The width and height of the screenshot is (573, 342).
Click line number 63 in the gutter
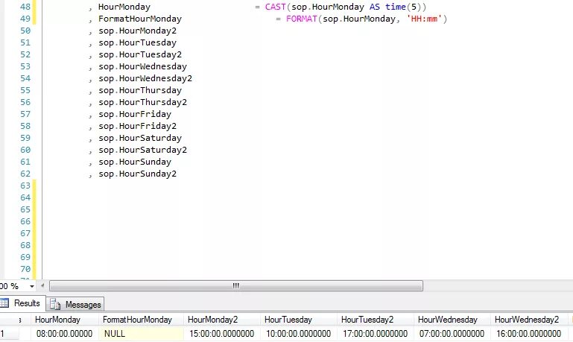[25, 186]
